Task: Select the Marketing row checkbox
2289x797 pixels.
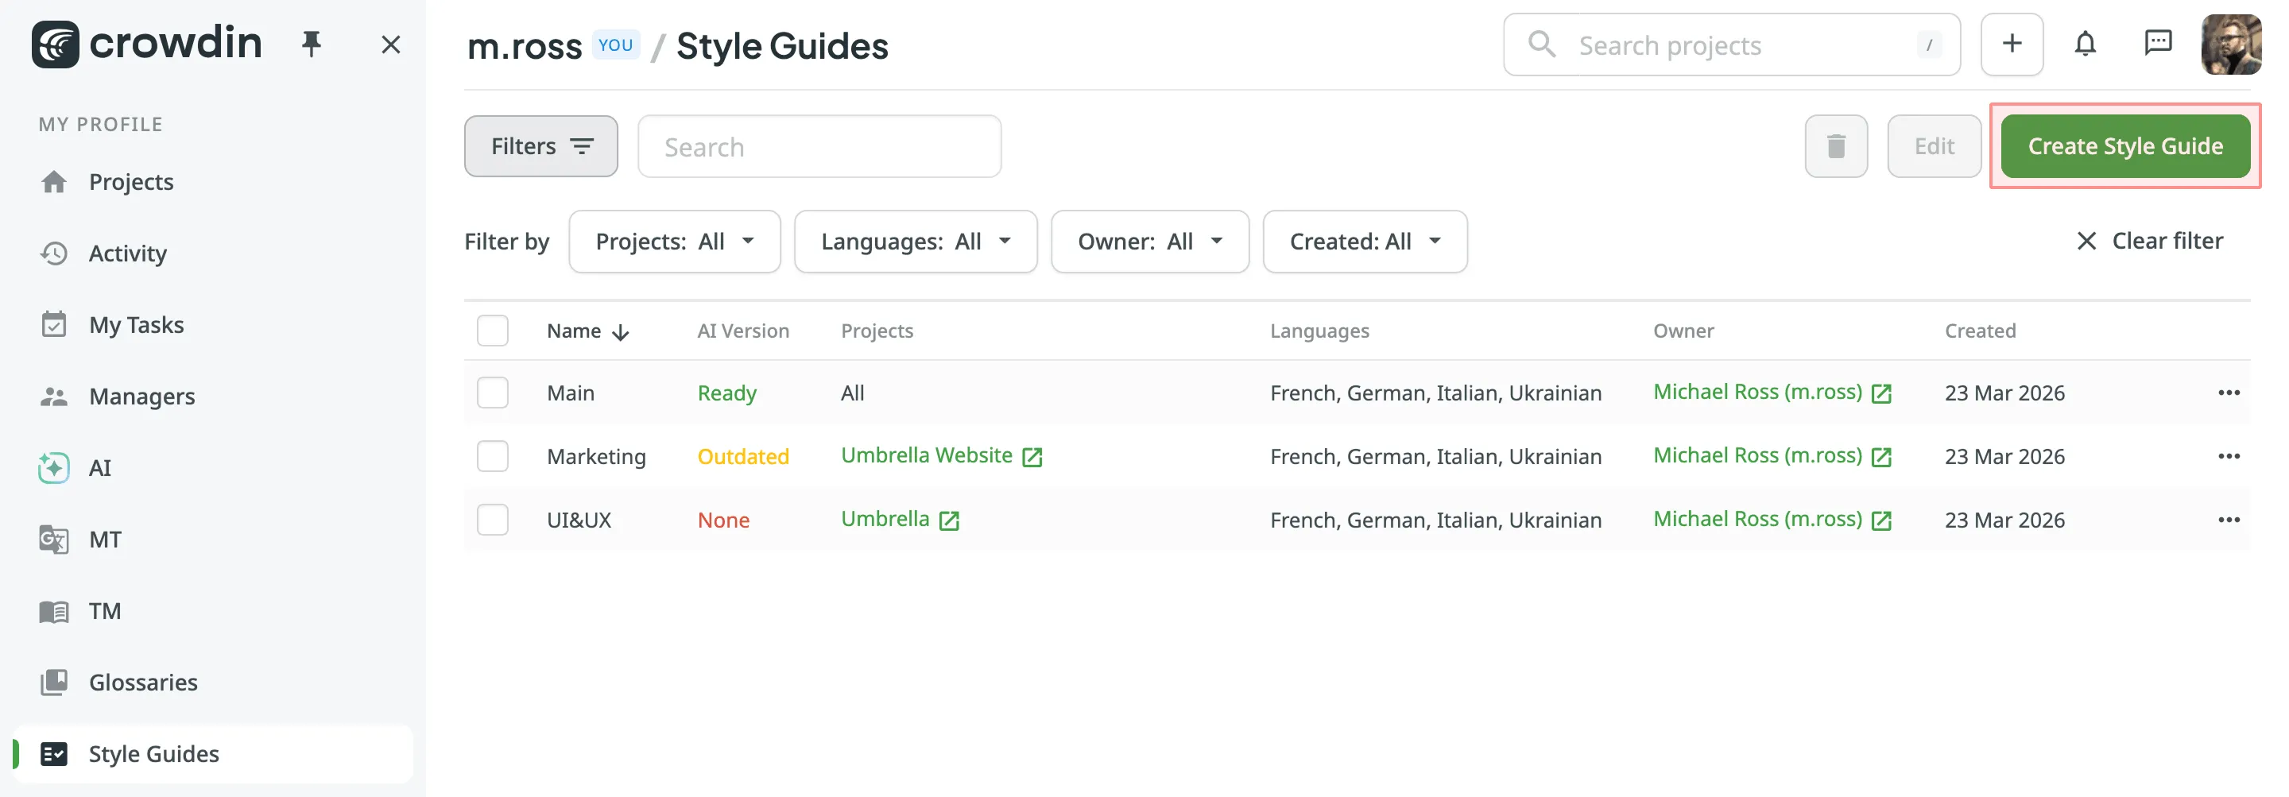Action: pyautogui.click(x=492, y=456)
